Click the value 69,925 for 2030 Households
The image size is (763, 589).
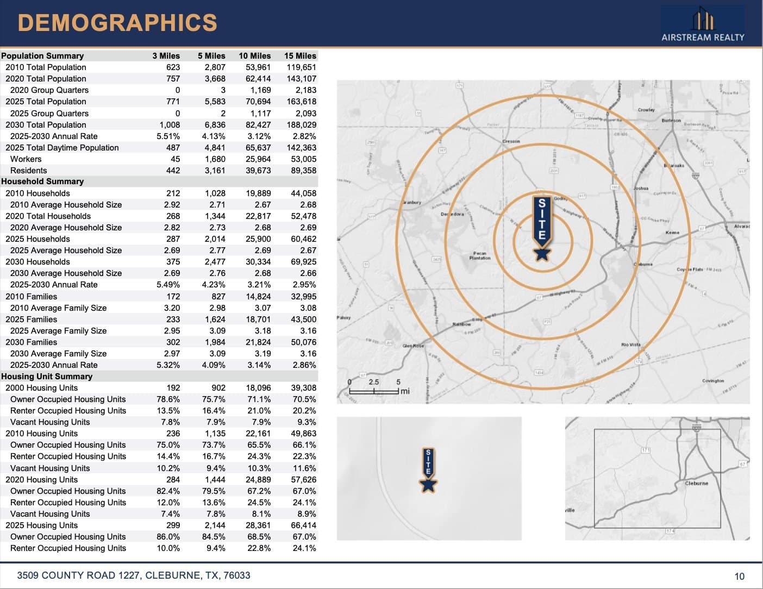pos(303,261)
